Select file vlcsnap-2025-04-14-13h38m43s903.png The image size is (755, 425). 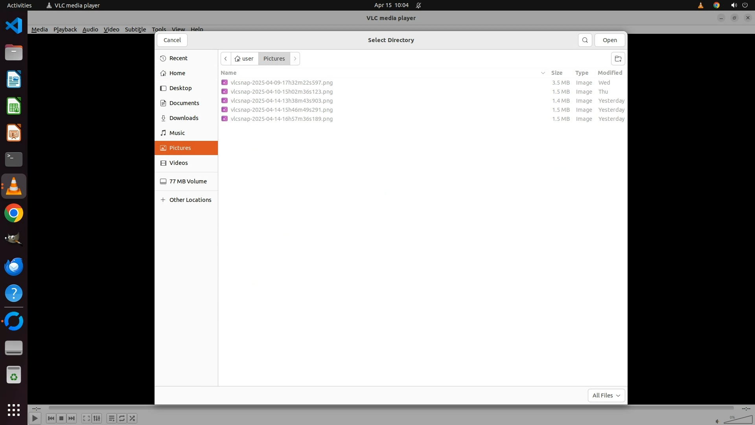282,101
